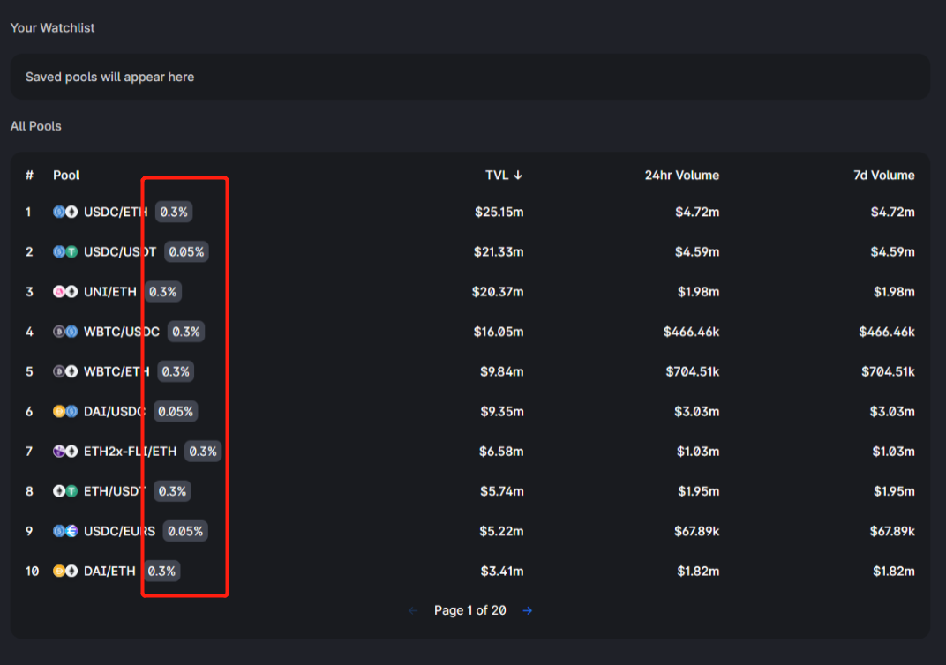Click the USDC/EURS token pair icon
Screen dimensions: 946x665
65,531
